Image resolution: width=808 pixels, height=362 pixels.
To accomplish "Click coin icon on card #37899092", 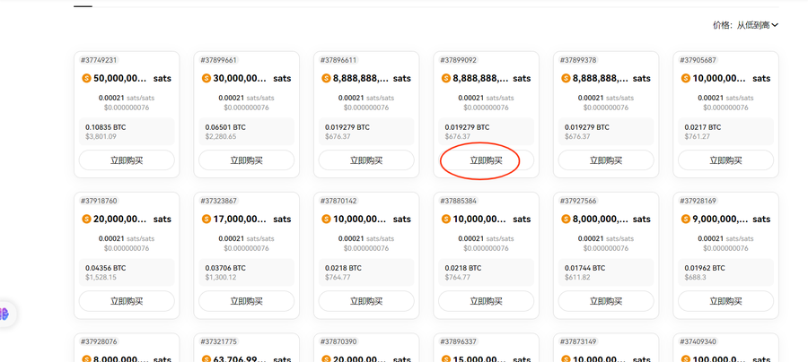I will point(446,78).
